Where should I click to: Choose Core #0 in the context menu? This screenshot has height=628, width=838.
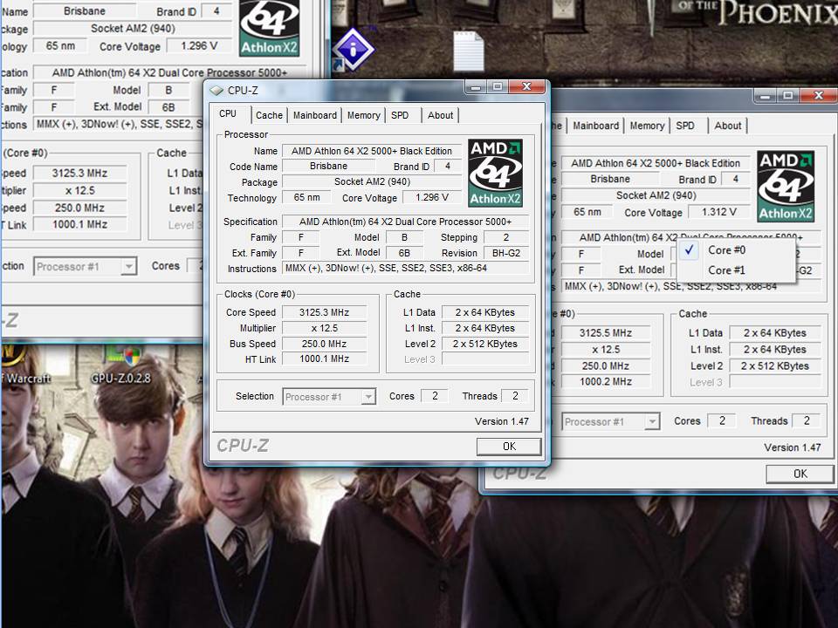736,250
